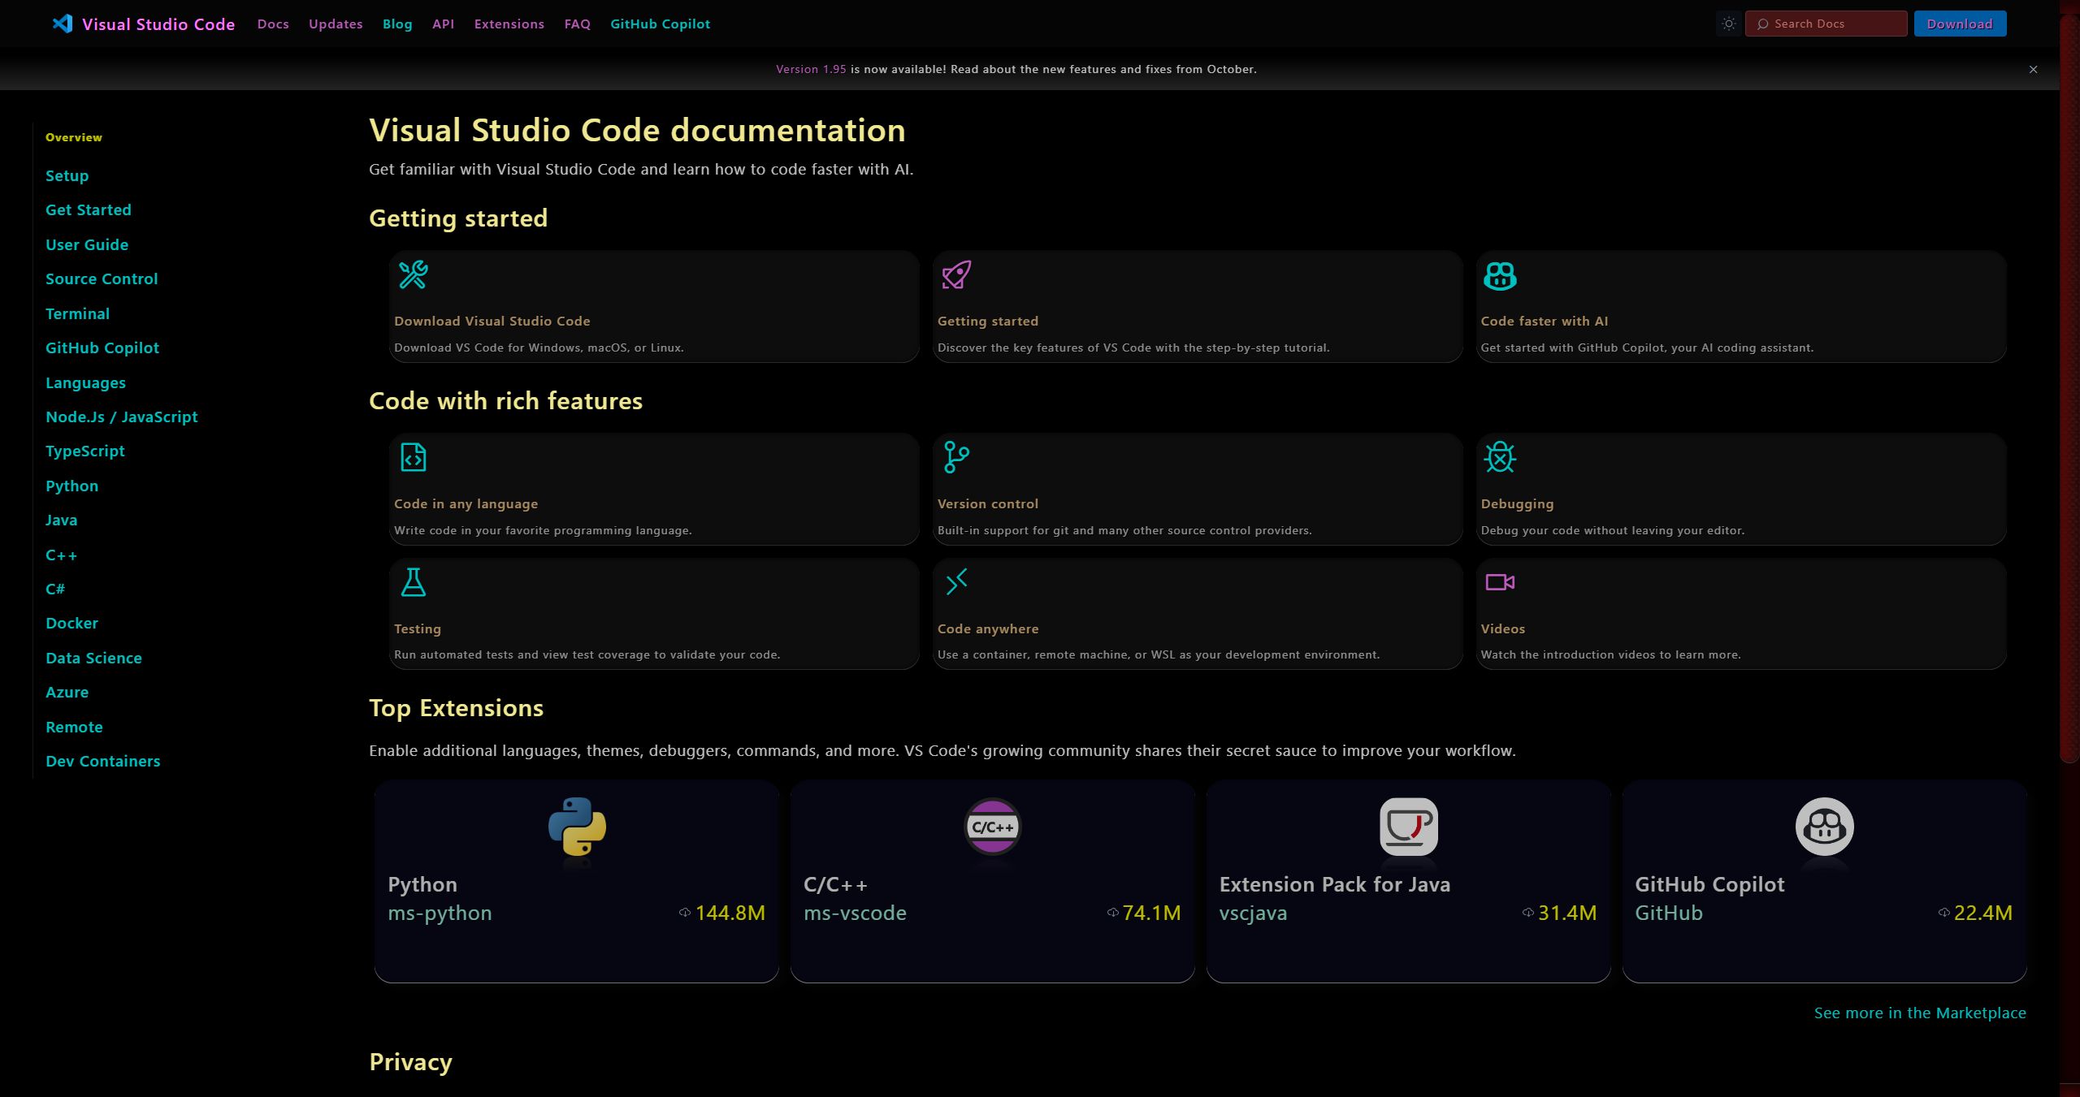Image resolution: width=2080 pixels, height=1097 pixels.
Task: Follow the Version 1.95 link in banner
Action: click(x=811, y=70)
